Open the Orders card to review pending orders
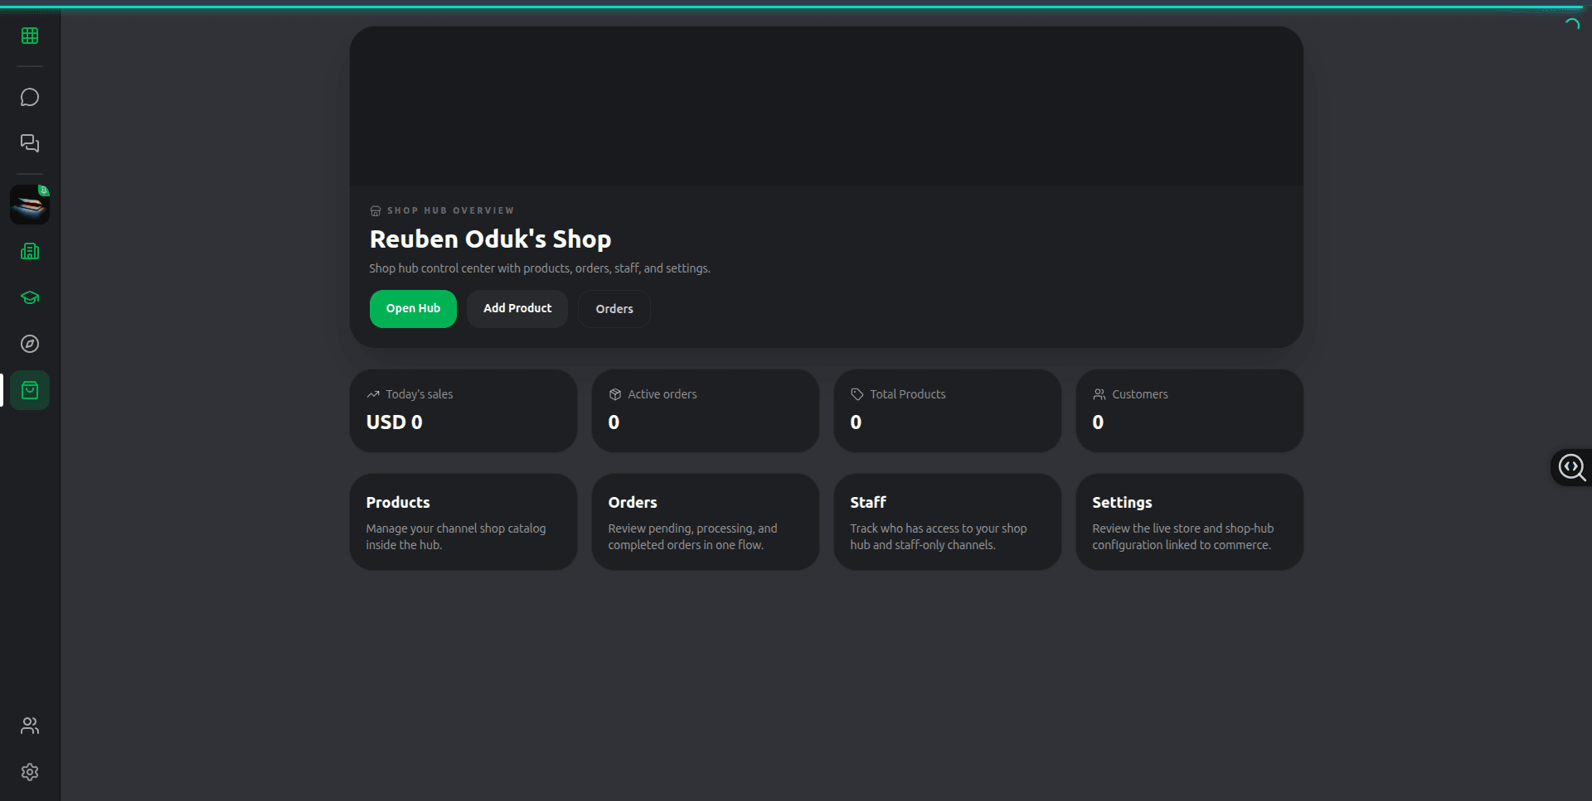The width and height of the screenshot is (1592, 801). tap(706, 522)
